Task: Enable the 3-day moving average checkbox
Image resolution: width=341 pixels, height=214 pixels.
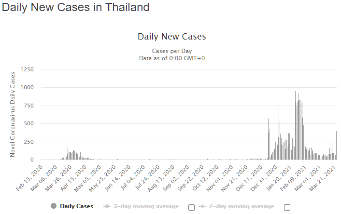Action: click(191, 207)
